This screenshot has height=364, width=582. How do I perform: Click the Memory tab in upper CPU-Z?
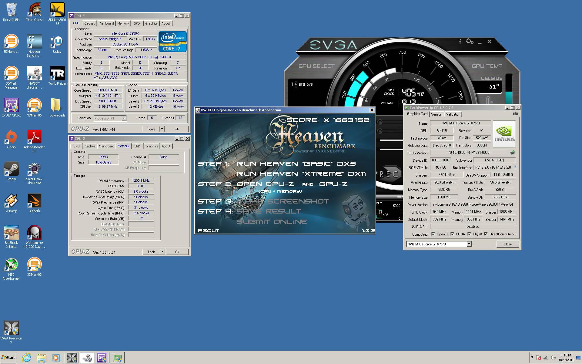point(123,23)
